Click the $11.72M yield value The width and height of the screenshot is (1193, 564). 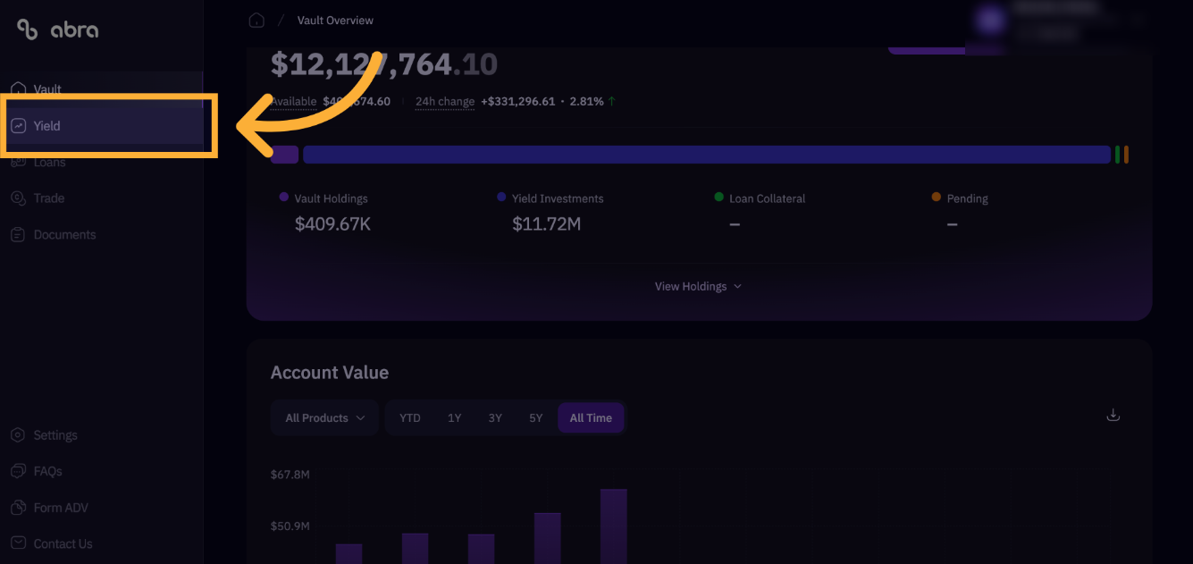click(546, 224)
